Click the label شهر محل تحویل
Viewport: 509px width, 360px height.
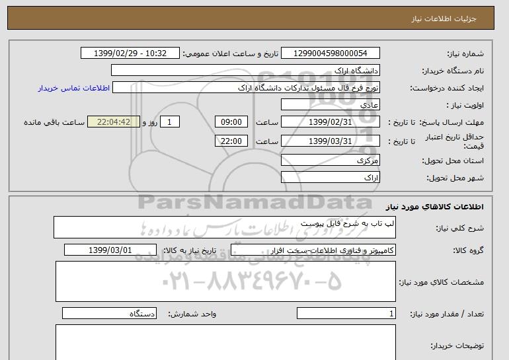click(x=455, y=178)
